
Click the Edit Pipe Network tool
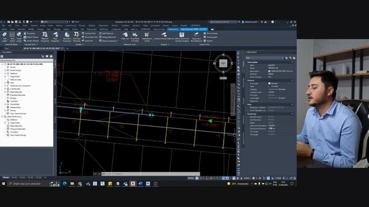click(x=77, y=37)
